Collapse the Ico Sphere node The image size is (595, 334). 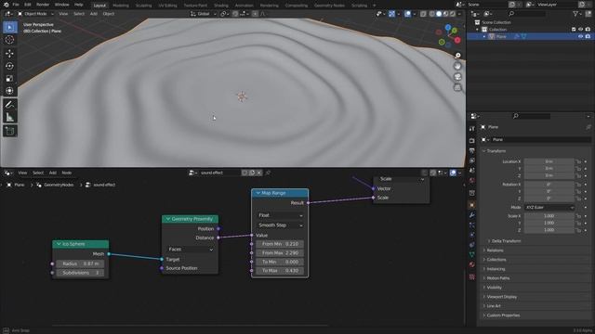tap(59, 244)
